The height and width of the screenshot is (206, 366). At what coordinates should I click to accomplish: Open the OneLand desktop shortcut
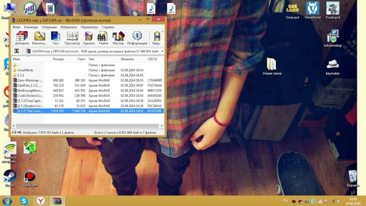(293, 11)
